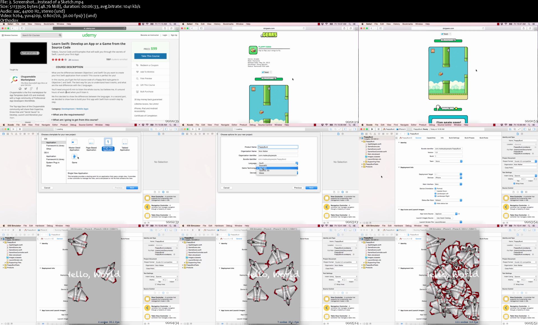538x325 pixels.
Task: Open Devices dropdown showing iPhone in 00:03:54 frame
Action: (448, 178)
